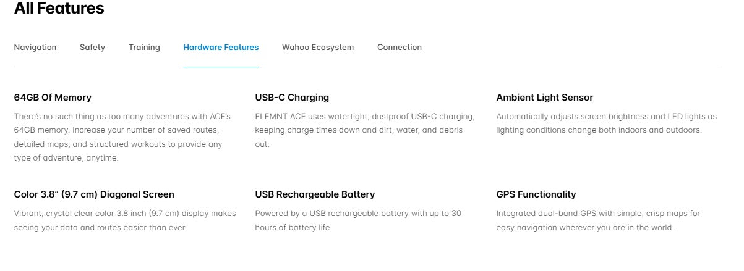The height and width of the screenshot is (271, 744).
Task: Select the Training tab
Action: [x=144, y=48]
